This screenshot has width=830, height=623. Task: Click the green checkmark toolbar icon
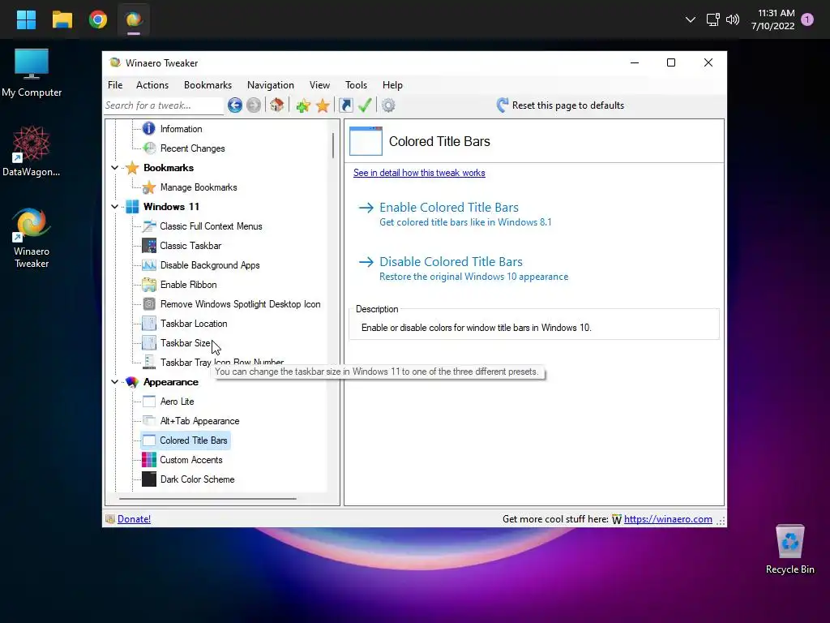pos(365,105)
